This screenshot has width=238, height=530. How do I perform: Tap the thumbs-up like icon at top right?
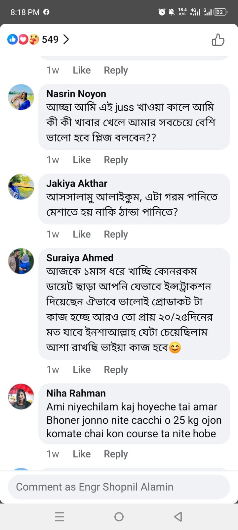tap(218, 40)
